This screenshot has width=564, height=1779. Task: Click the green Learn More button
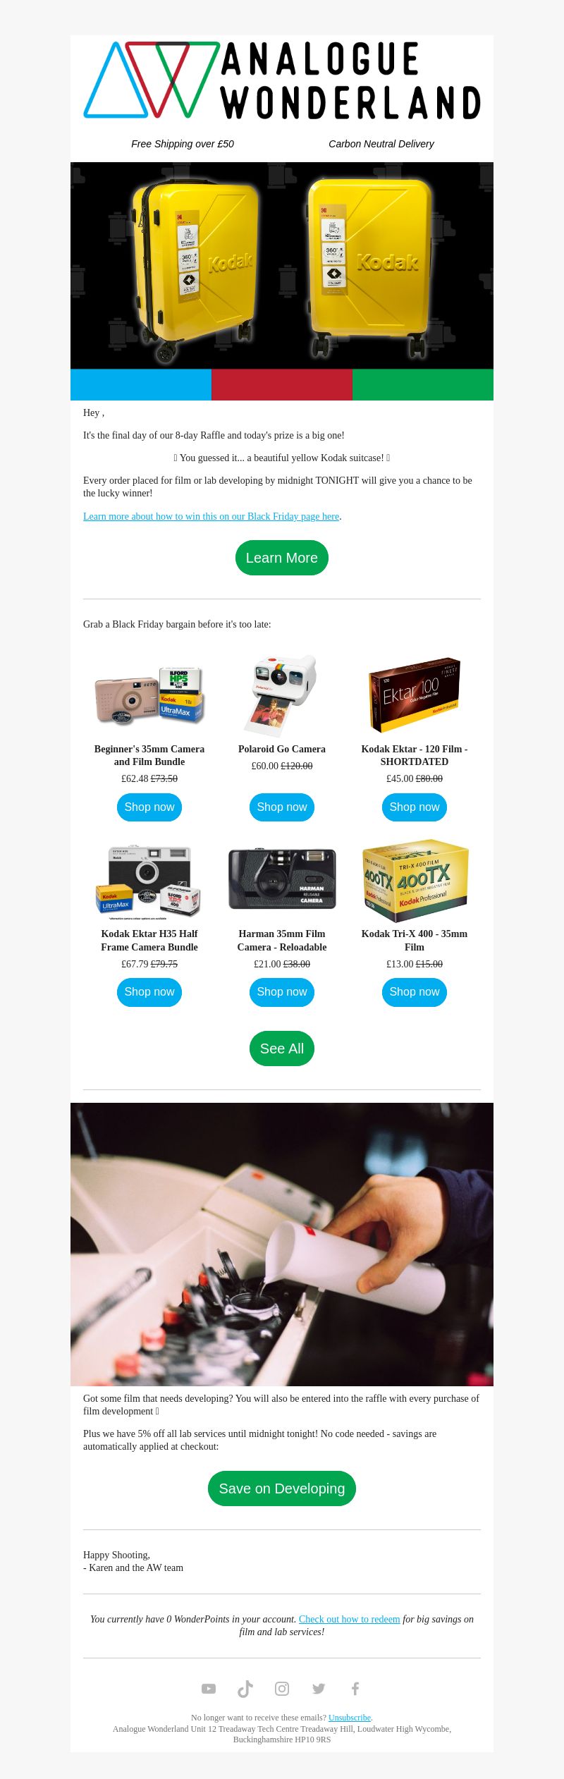(x=282, y=558)
